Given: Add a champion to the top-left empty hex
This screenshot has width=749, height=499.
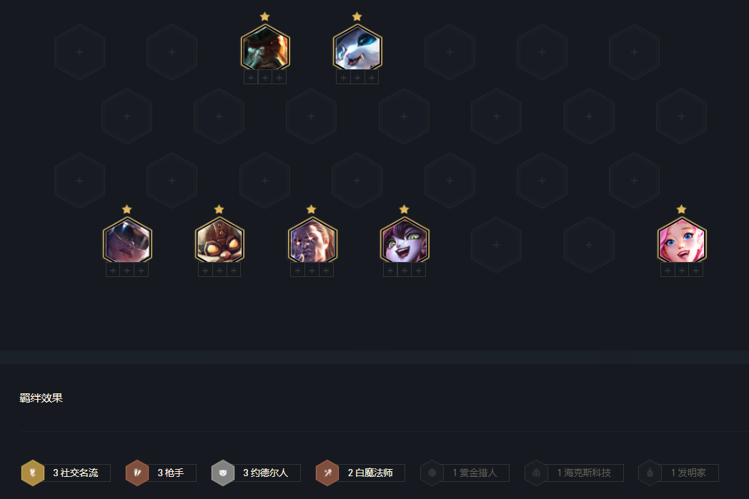Looking at the screenshot, I should (x=80, y=52).
